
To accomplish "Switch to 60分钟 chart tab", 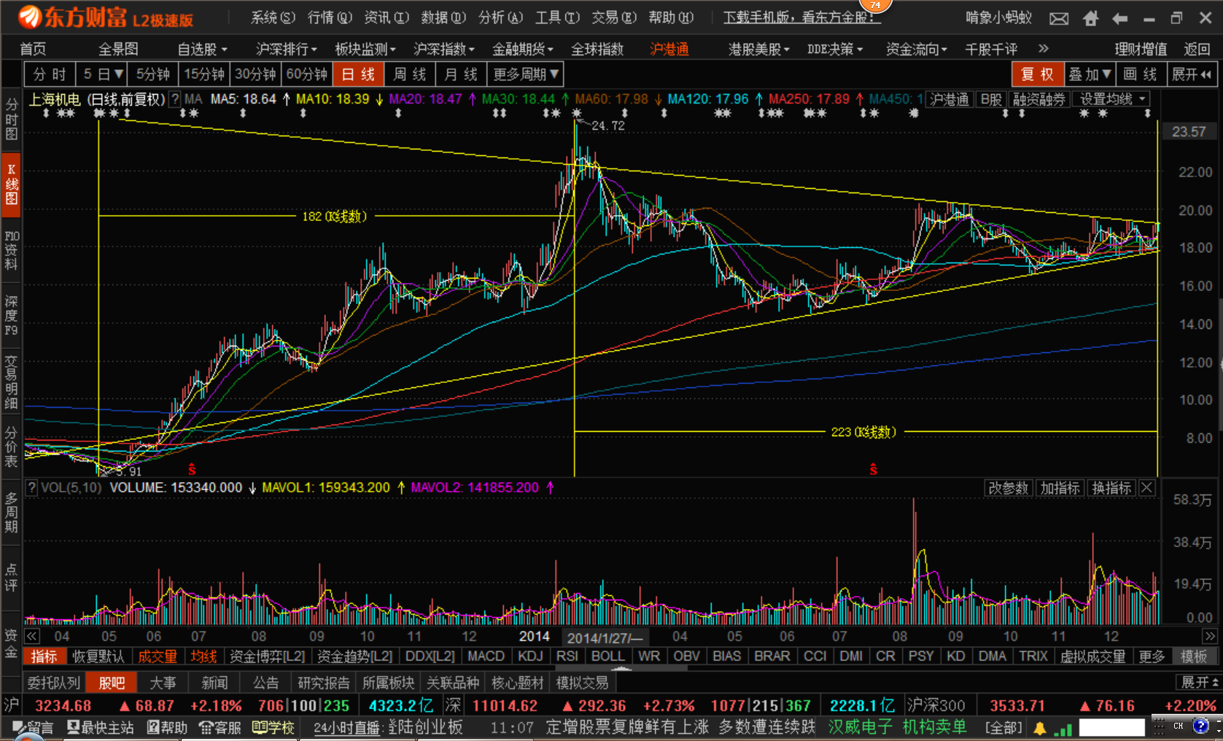I will coord(307,74).
